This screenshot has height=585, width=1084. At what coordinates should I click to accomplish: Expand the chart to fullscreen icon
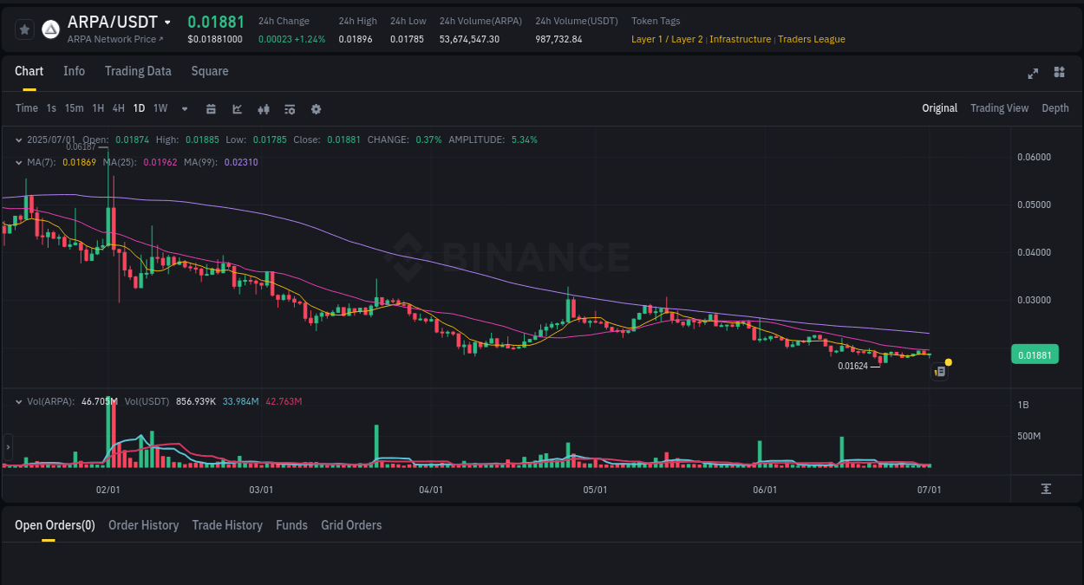(1033, 74)
